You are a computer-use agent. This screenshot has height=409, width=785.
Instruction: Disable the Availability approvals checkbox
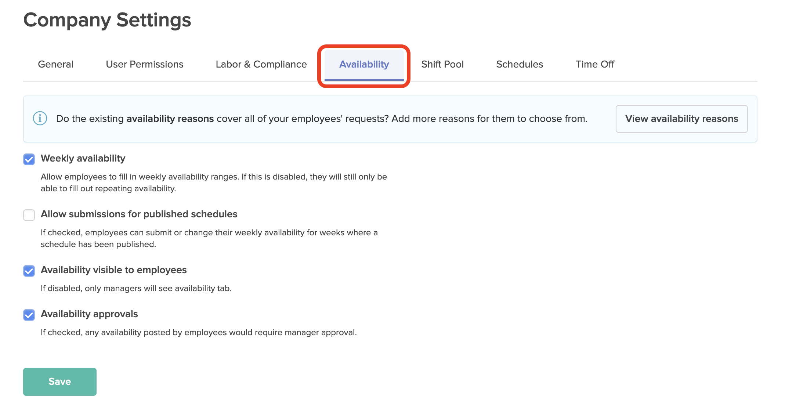pos(29,315)
